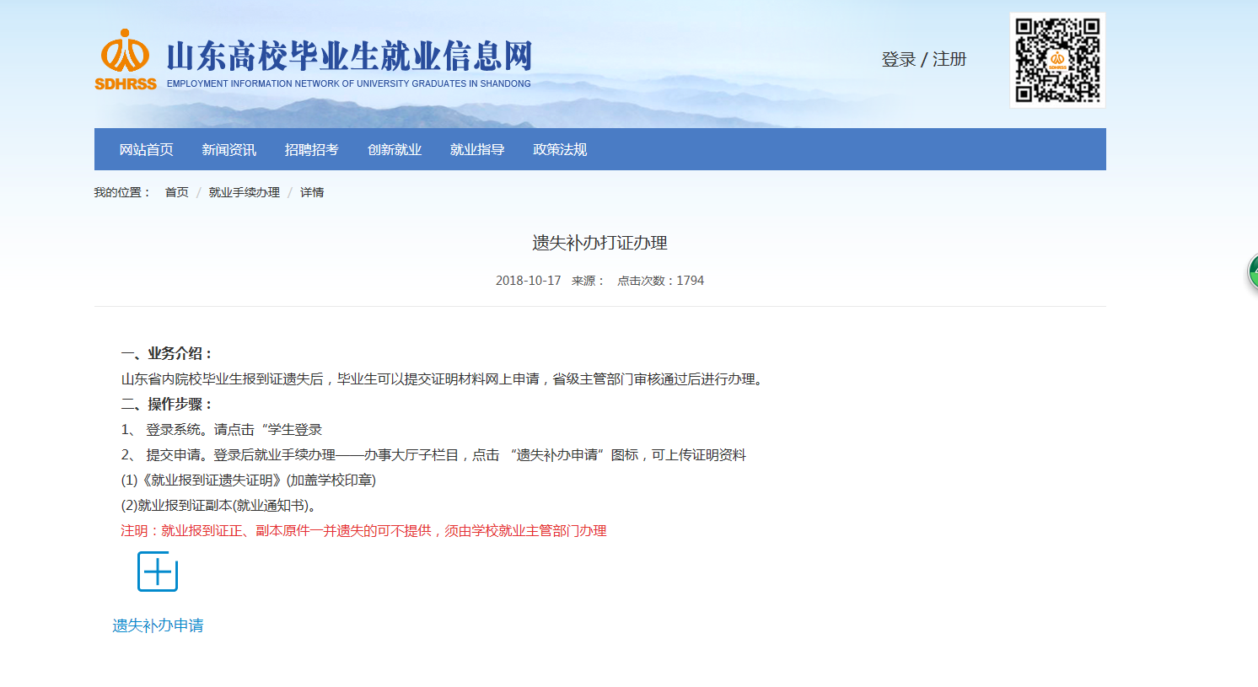Click the article title 遗失补办打证办理

click(599, 243)
